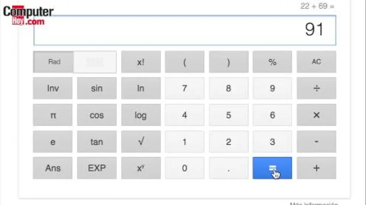This screenshot has height=205, width=366.
Task: Click the square root key
Action: (140, 142)
